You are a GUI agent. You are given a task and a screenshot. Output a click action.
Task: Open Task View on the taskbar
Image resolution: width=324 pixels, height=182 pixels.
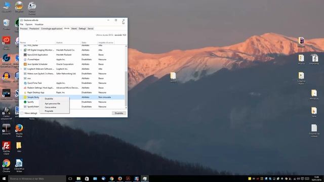[x=70, y=178]
